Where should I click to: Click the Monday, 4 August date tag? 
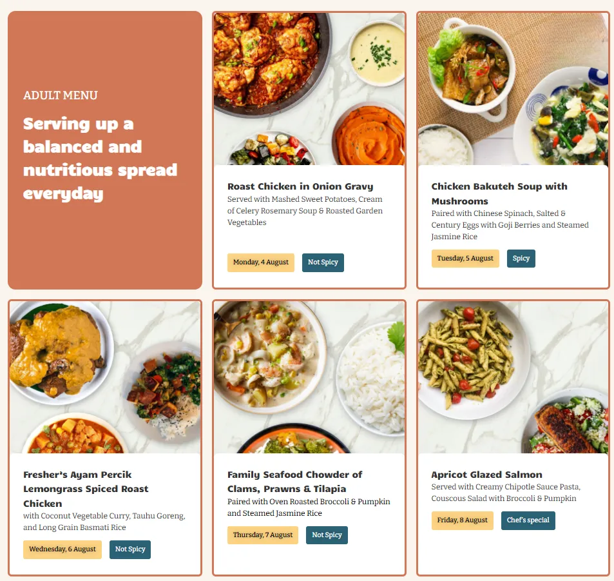click(261, 262)
